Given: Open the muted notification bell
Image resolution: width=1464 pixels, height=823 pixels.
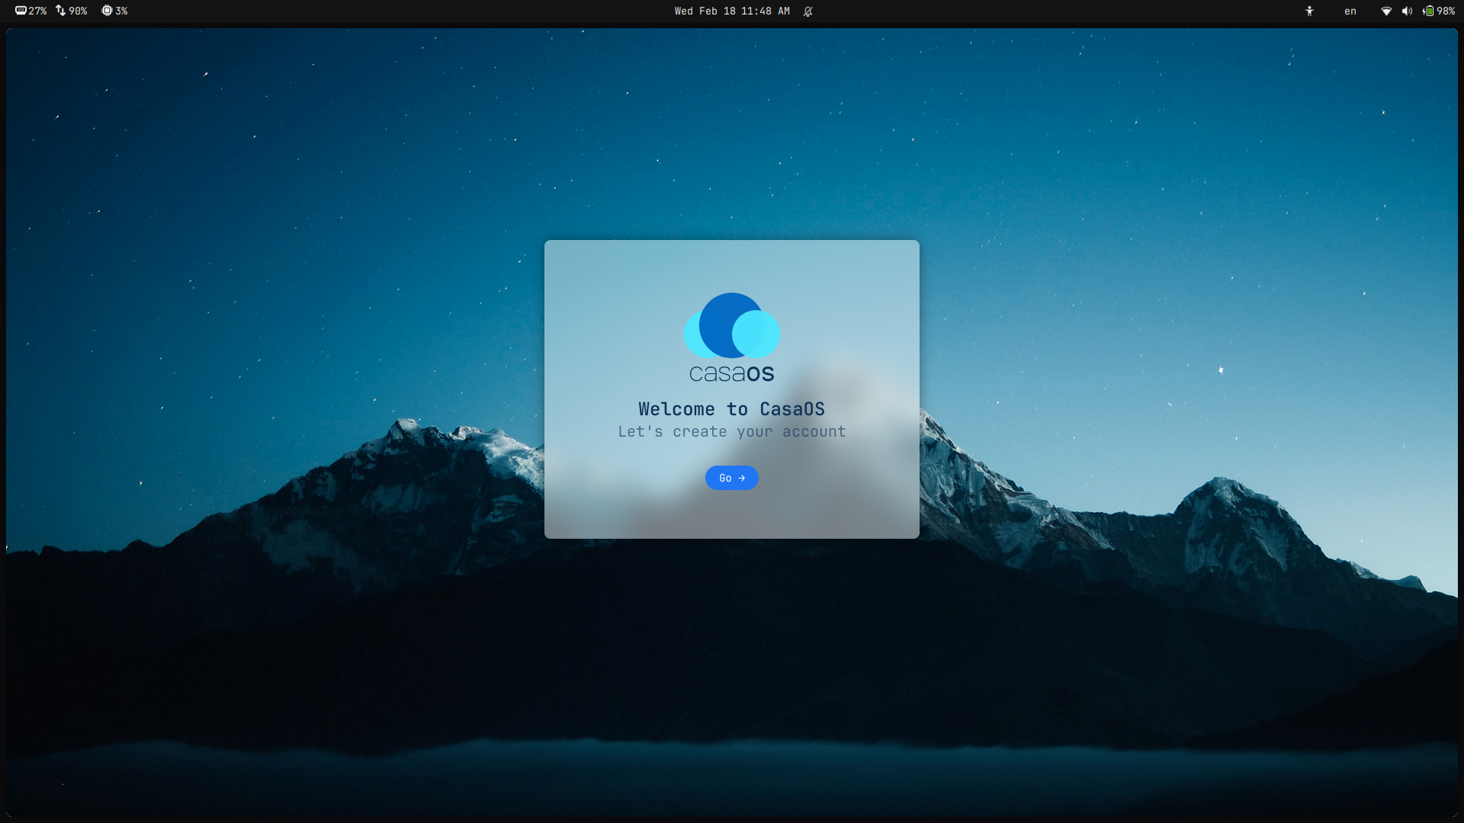Looking at the screenshot, I should [808, 11].
